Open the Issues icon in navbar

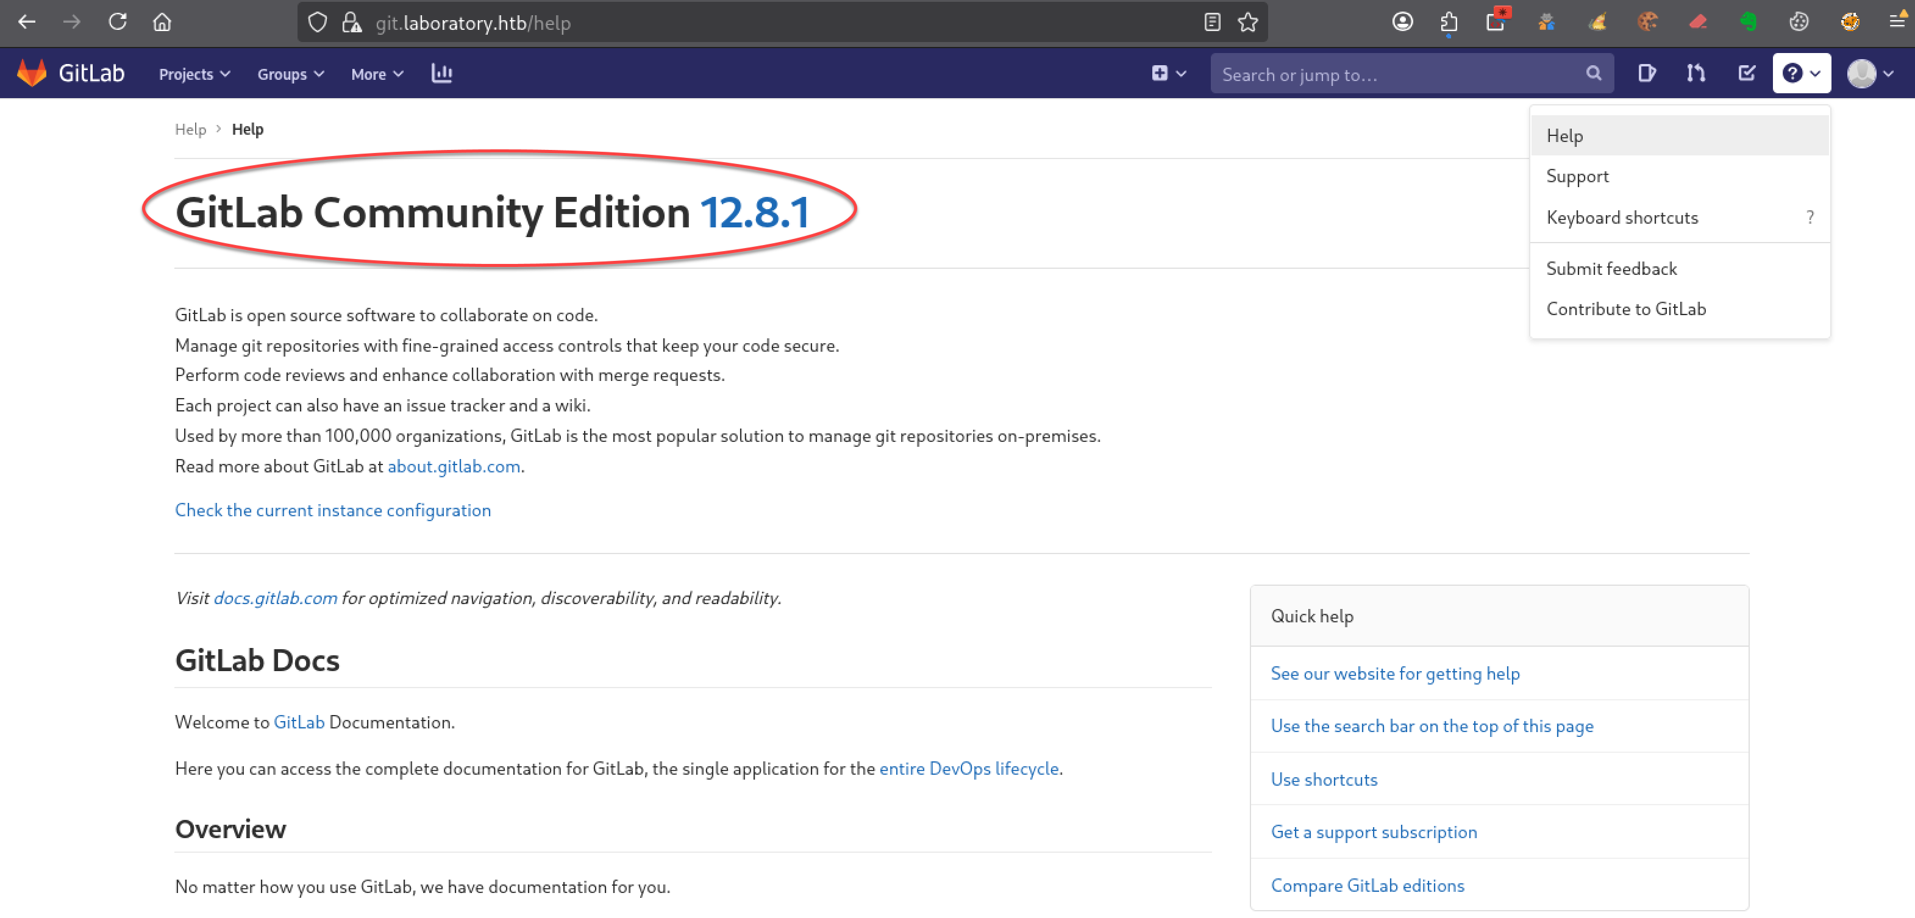[x=1647, y=73]
